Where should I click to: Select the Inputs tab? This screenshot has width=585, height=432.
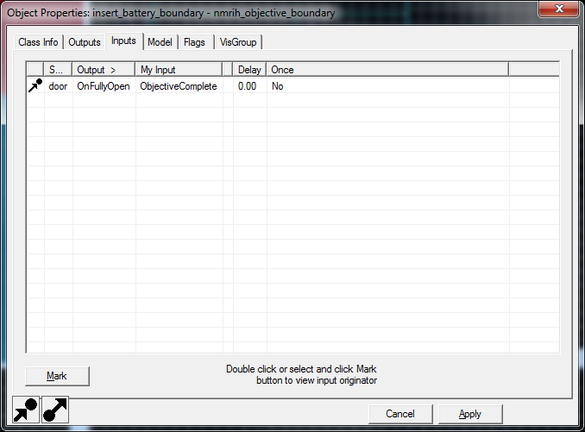point(123,41)
